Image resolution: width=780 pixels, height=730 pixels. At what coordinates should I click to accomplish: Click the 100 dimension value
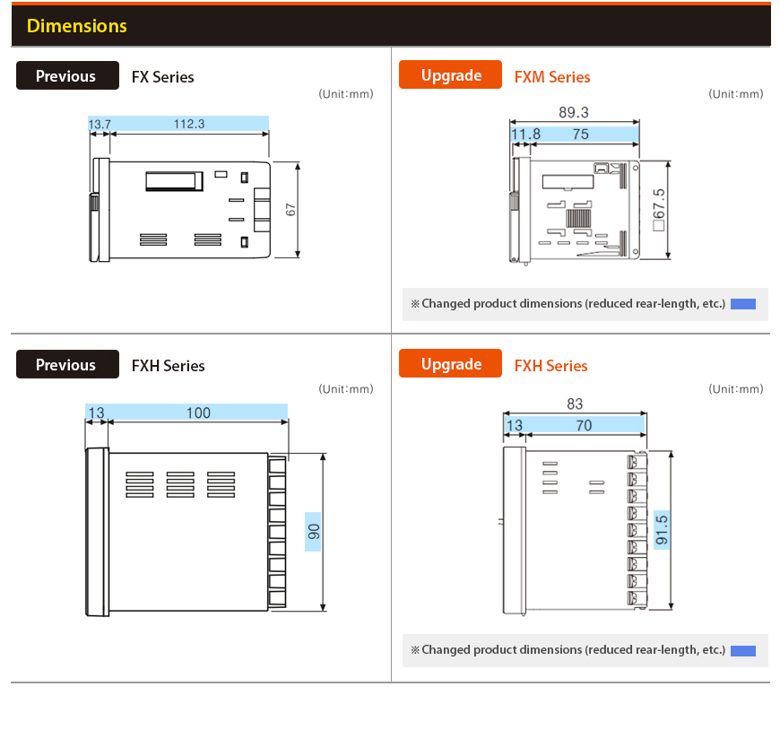198,413
